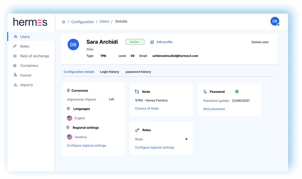
Task: Click the green password status checkmark
Action: click(237, 92)
